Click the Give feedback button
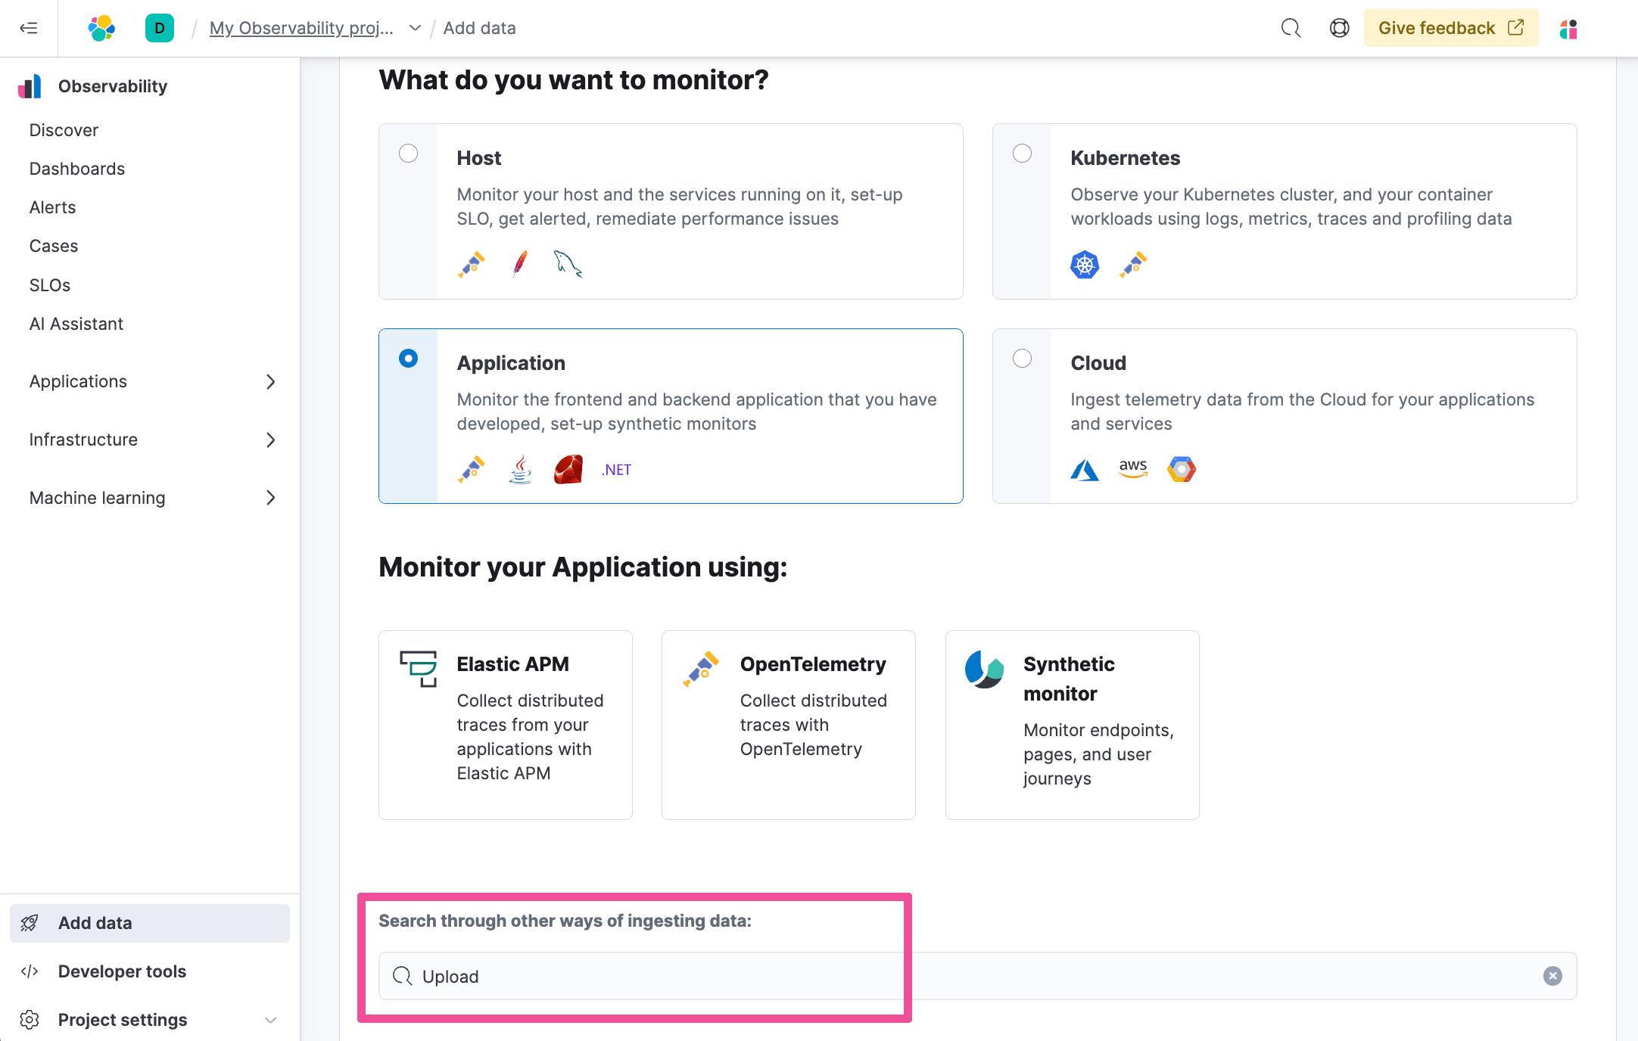Screen dimensions: 1638x1041 [1451, 28]
